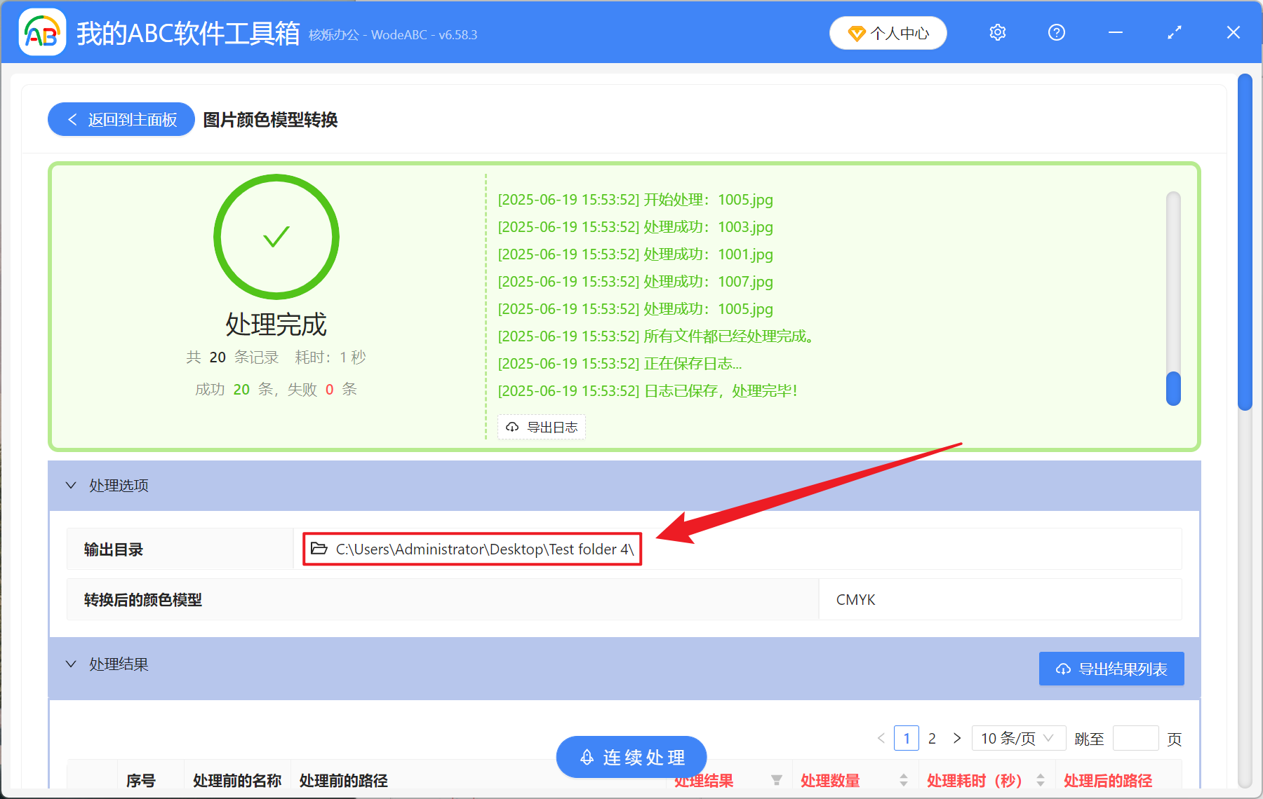Open the 个人中心 menu

(888, 32)
